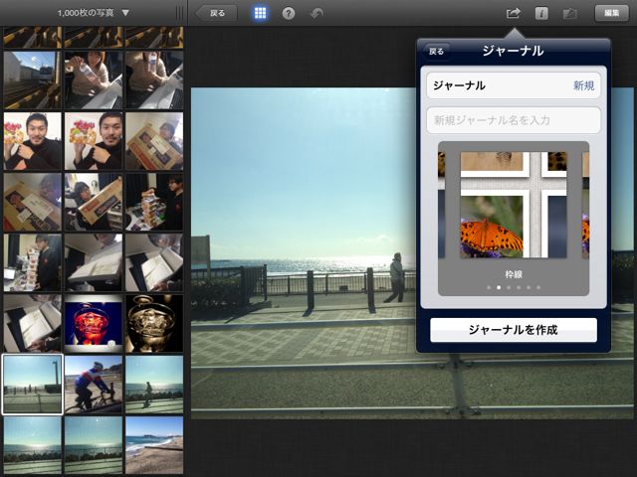Open the 1,000枚の写真 dropdown
The image size is (637, 477).
93,13
